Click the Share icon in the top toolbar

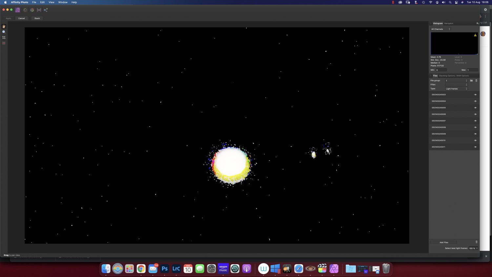pos(46,10)
